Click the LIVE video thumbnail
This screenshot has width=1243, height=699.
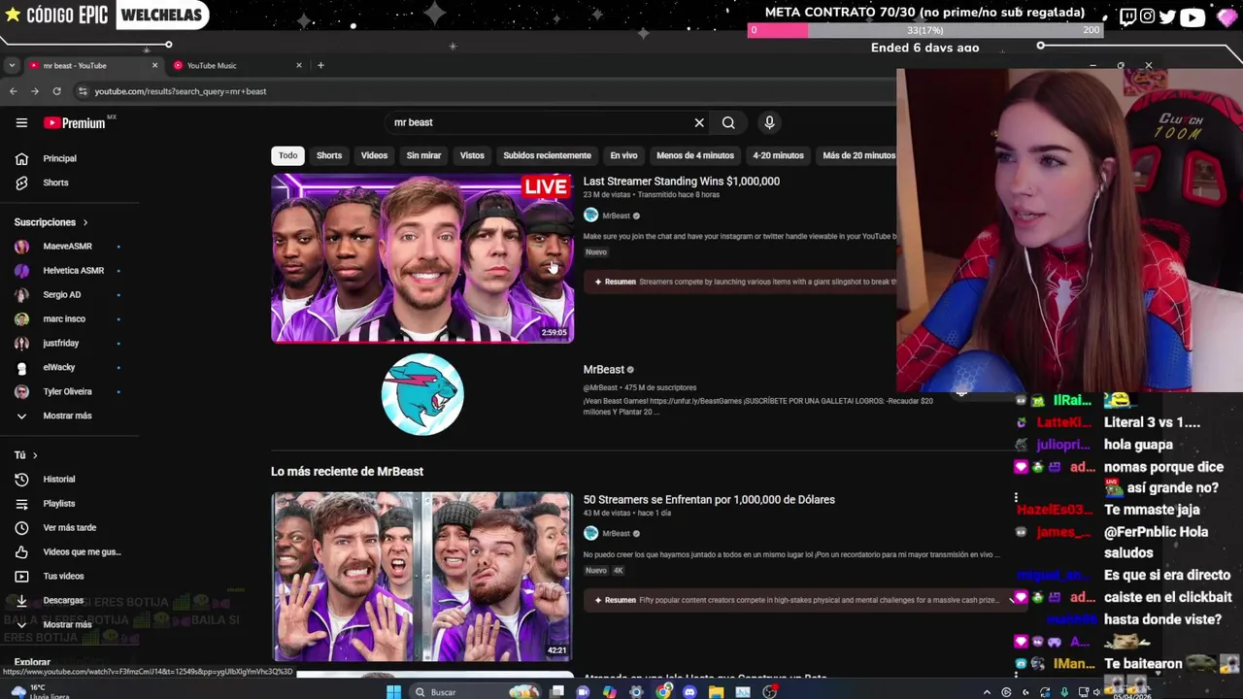pos(422,258)
